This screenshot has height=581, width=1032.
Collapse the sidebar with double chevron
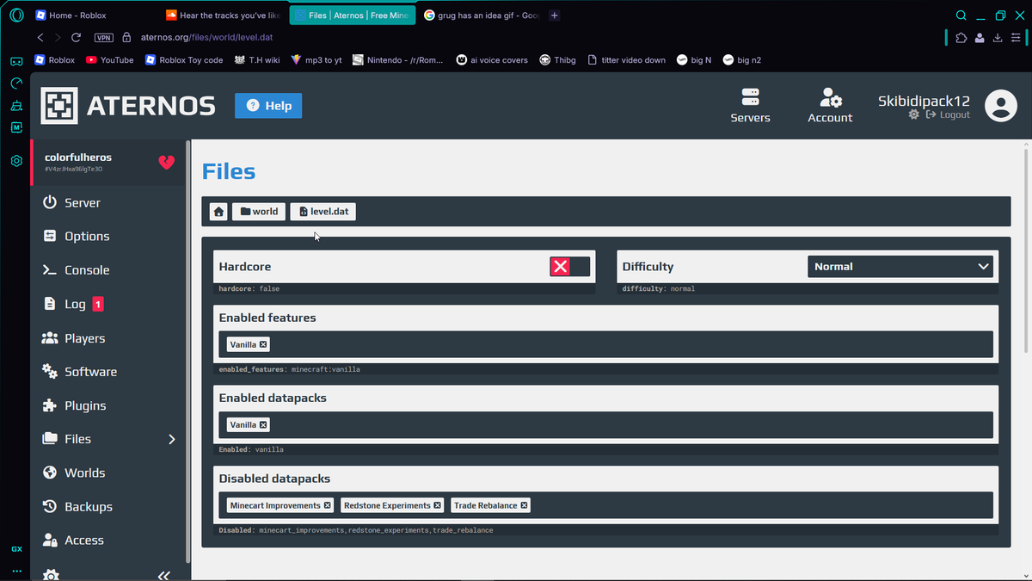coord(163,575)
